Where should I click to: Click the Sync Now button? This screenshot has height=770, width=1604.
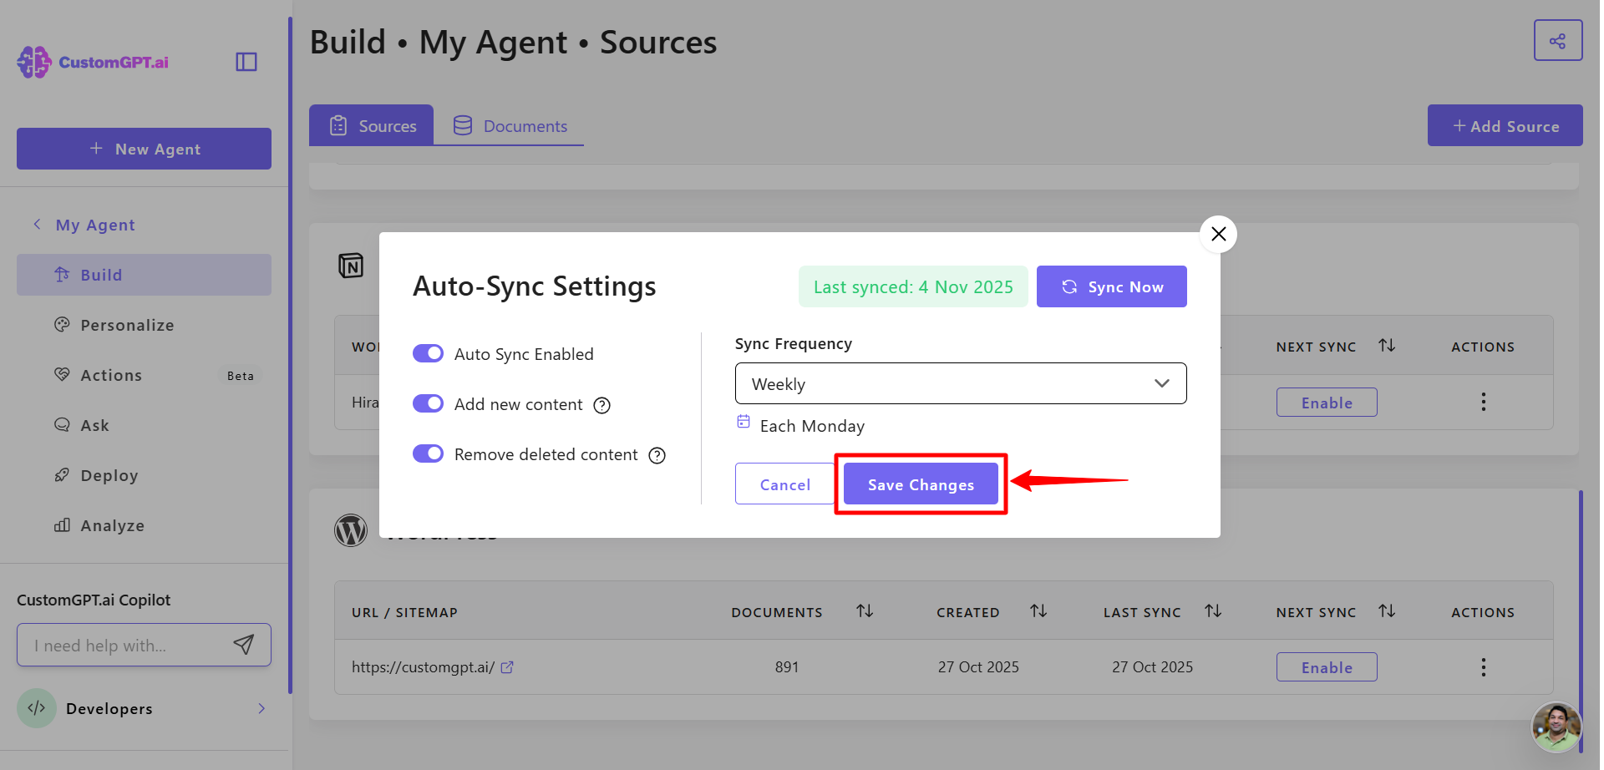(1112, 286)
